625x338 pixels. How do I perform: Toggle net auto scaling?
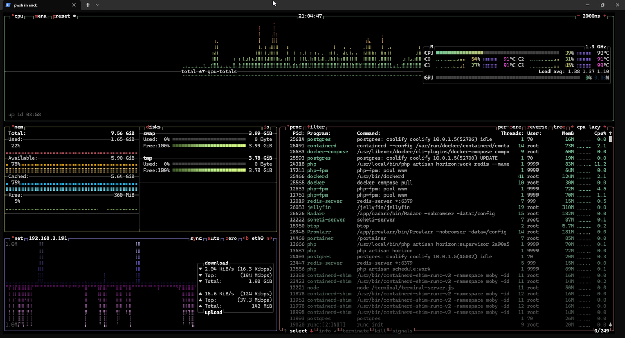(x=214, y=238)
